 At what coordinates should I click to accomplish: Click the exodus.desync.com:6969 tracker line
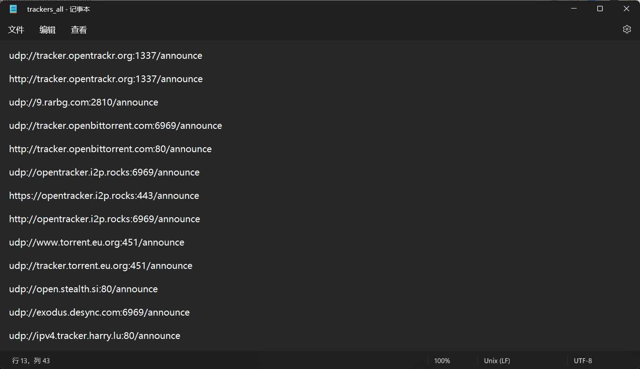[99, 312]
